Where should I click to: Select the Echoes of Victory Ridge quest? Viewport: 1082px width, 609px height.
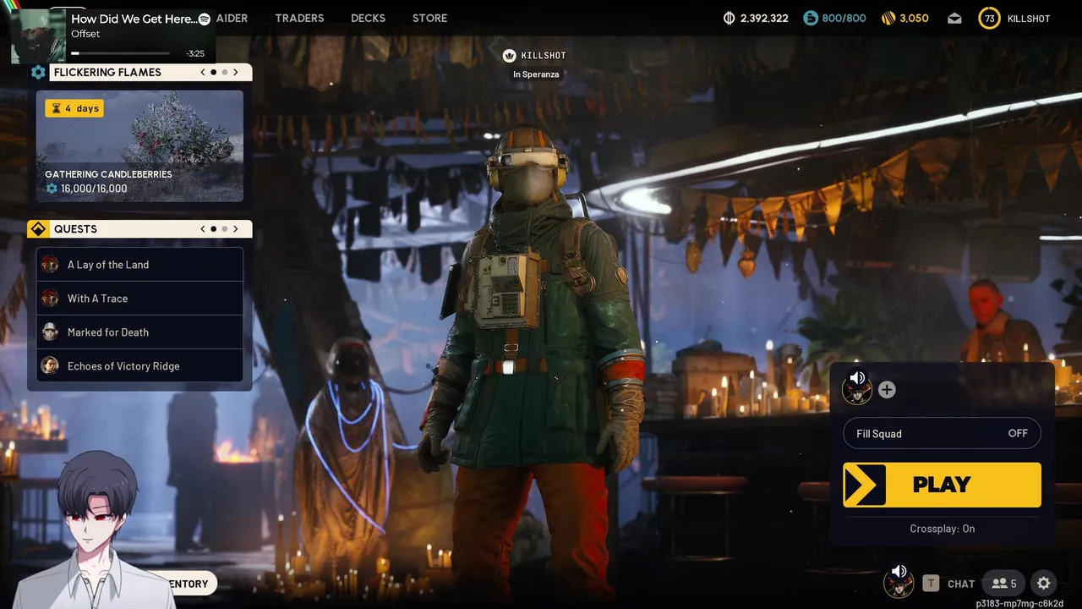[x=140, y=366]
